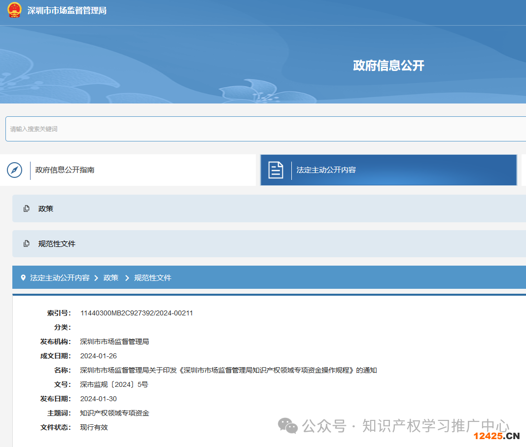
Task: Click the 文件状态 label
Action: tap(55, 427)
